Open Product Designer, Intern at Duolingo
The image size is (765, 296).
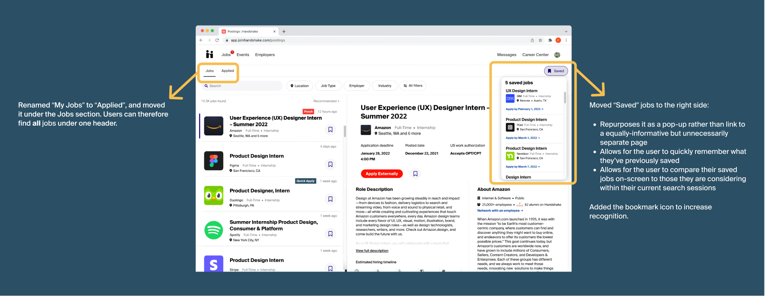tap(259, 191)
